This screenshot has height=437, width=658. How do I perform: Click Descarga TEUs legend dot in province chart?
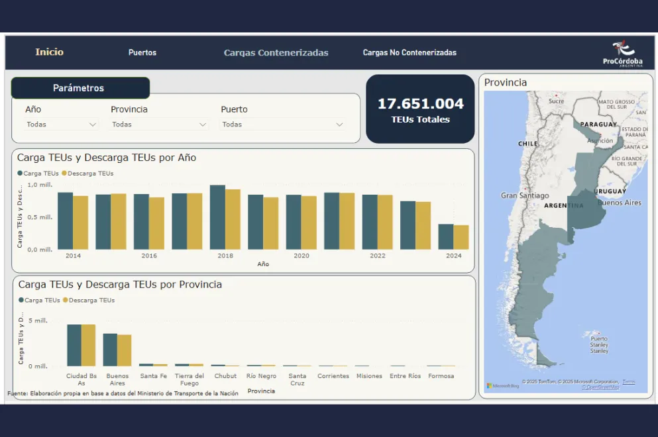click(x=66, y=300)
